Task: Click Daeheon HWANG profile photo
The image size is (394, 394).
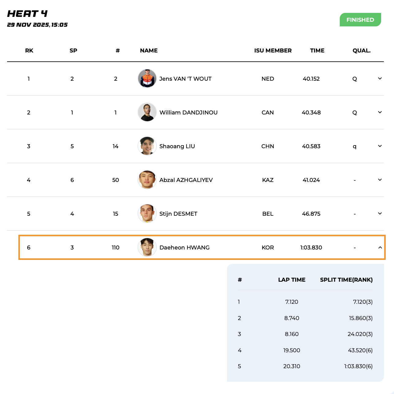Action: 147,247
